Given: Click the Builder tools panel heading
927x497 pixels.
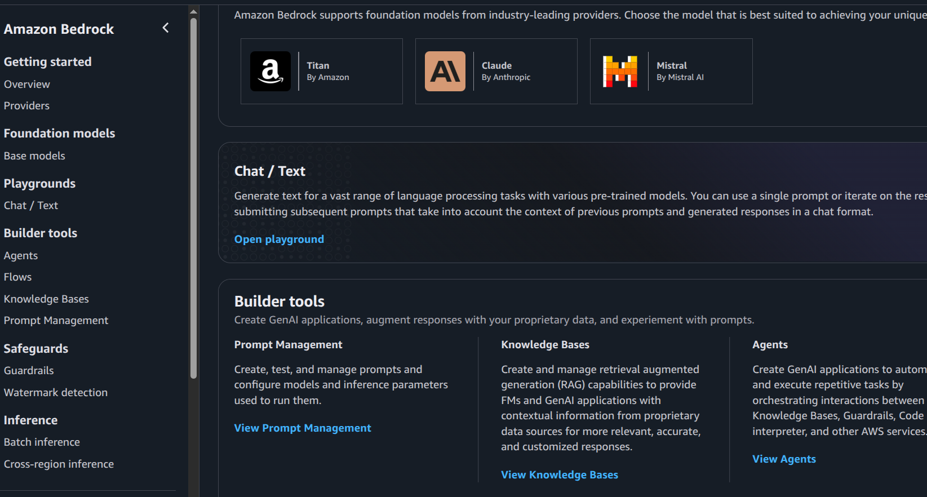Looking at the screenshot, I should pyautogui.click(x=280, y=301).
